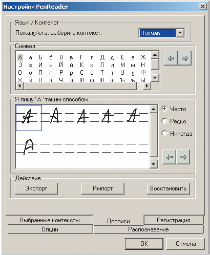Select uppercase 'М' in symbol grid

click(x=122, y=65)
